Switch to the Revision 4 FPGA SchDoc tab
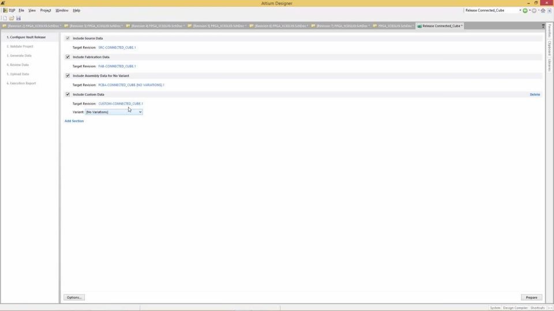The width and height of the screenshot is (554, 311). [155, 26]
